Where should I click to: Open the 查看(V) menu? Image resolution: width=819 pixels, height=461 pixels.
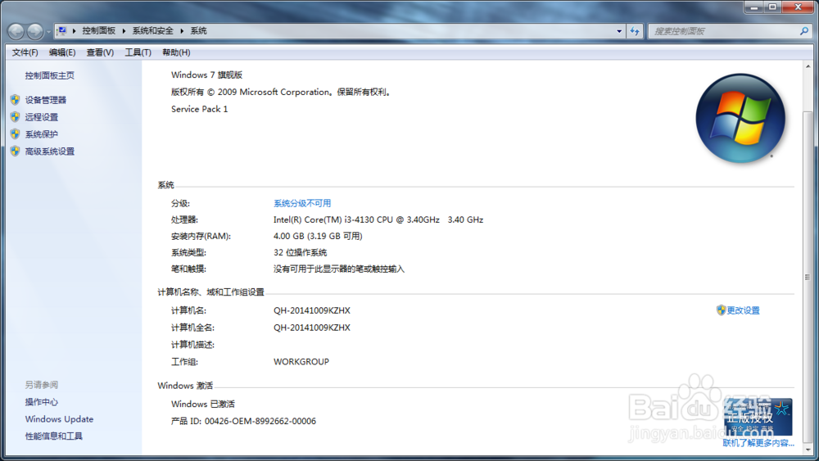[100, 52]
